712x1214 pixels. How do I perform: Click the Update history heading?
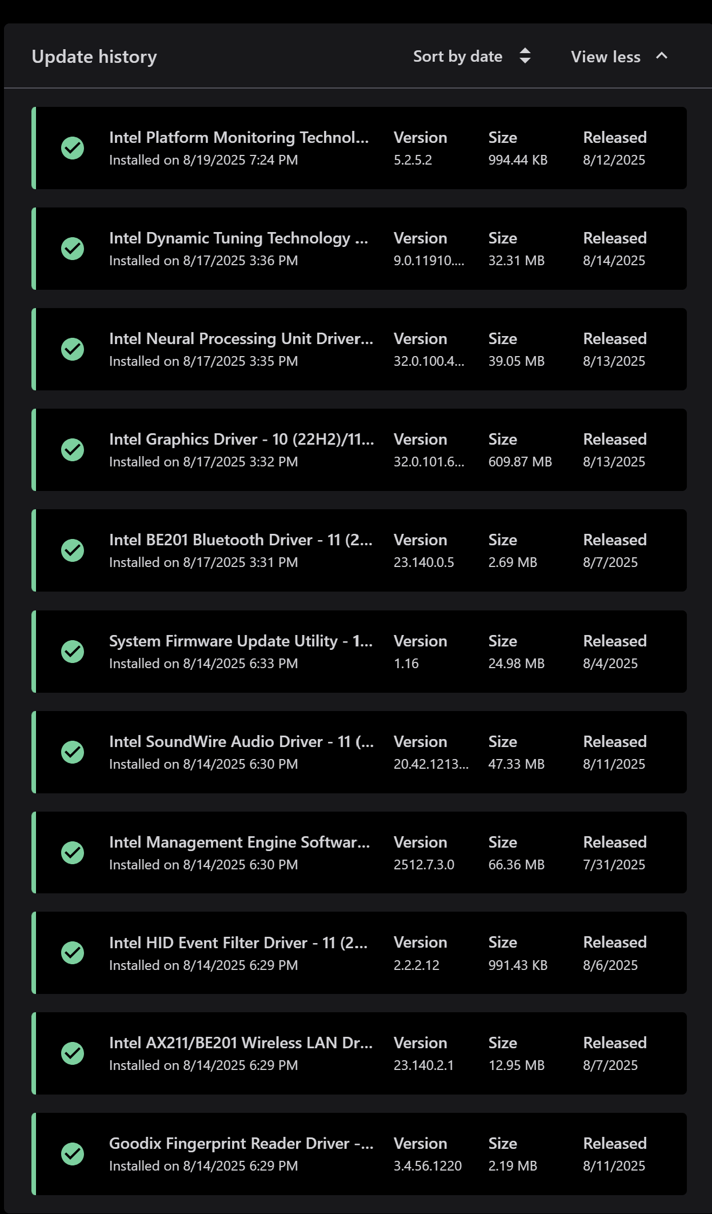(x=94, y=57)
